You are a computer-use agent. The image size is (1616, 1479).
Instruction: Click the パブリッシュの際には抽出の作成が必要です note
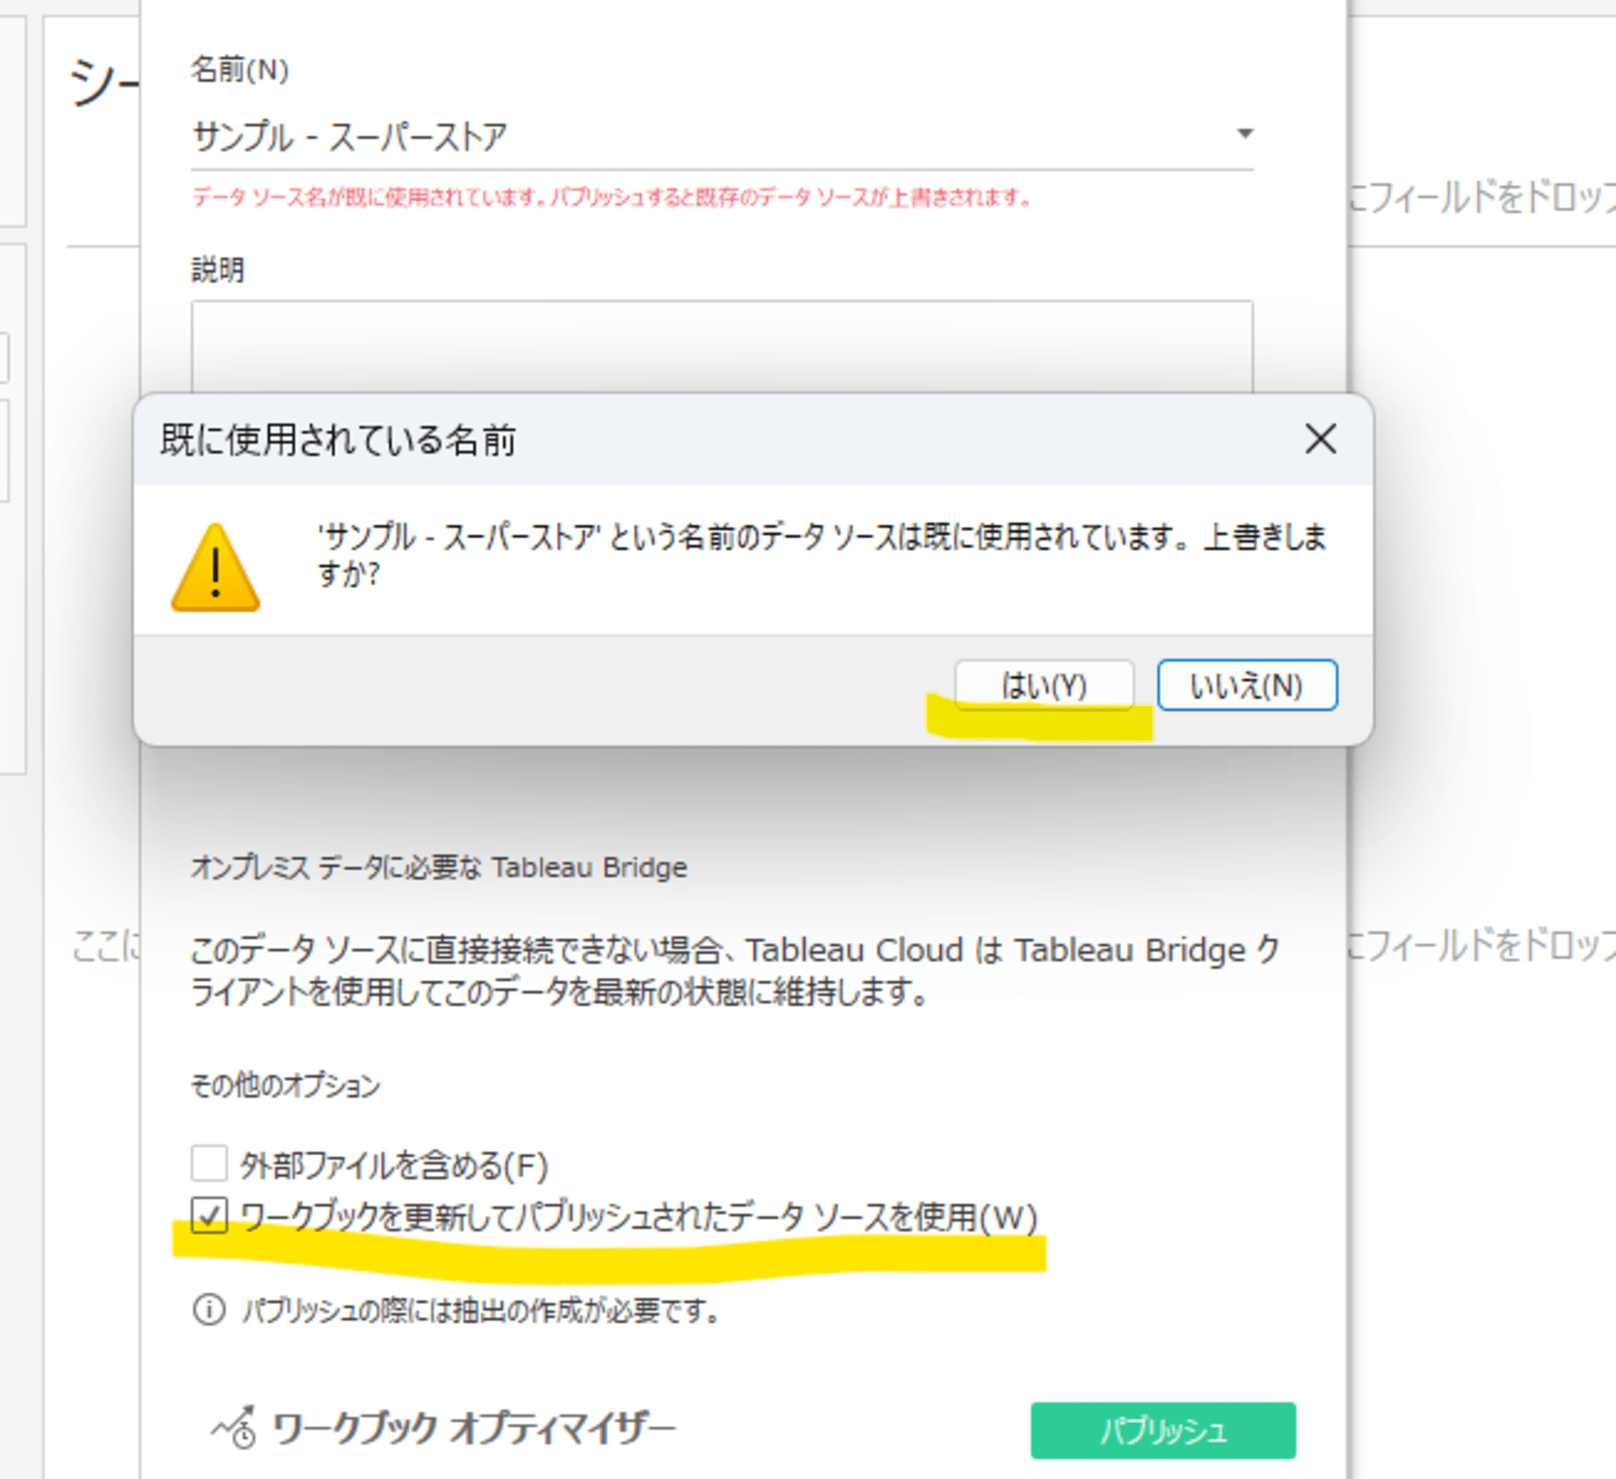[x=481, y=1310]
